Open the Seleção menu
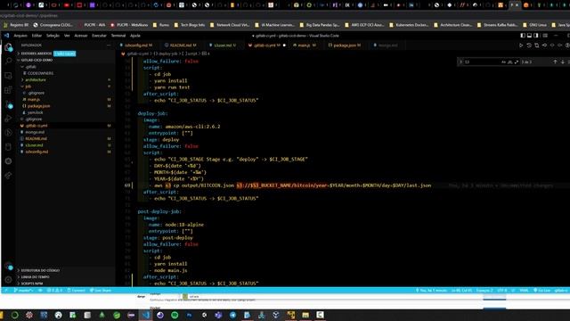Viewport: 570px width, 321px height. point(53,36)
